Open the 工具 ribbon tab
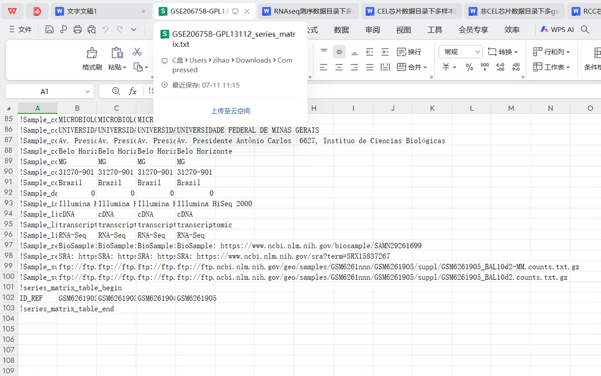 [x=435, y=30]
